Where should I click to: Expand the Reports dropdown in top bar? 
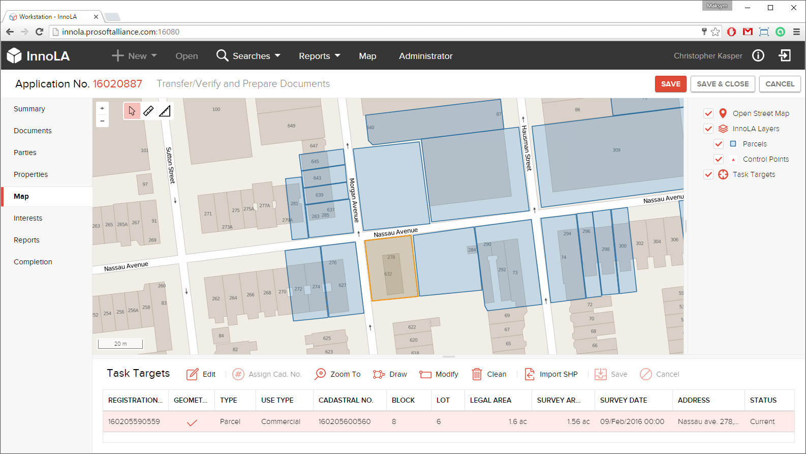pyautogui.click(x=320, y=56)
